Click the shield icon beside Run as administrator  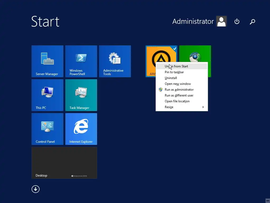tap(161, 90)
